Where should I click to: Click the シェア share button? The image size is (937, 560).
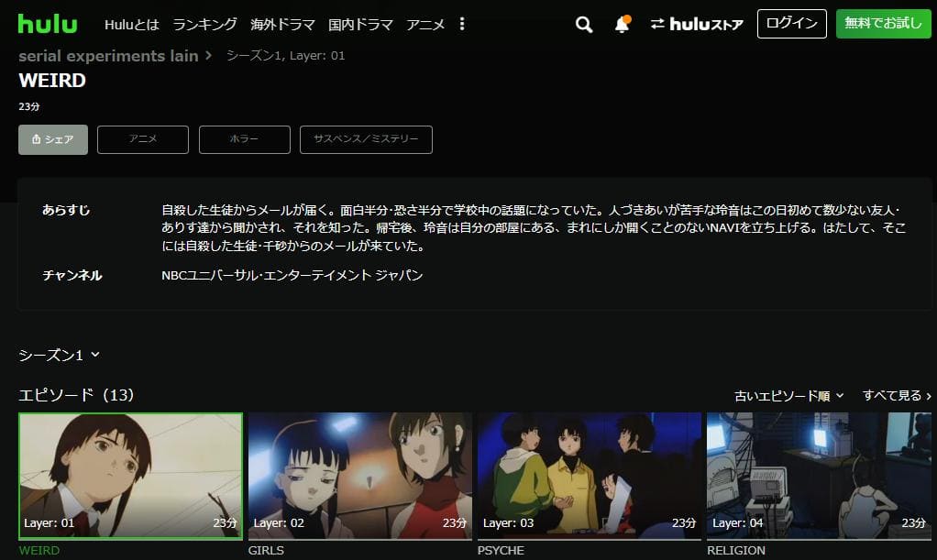[53, 140]
